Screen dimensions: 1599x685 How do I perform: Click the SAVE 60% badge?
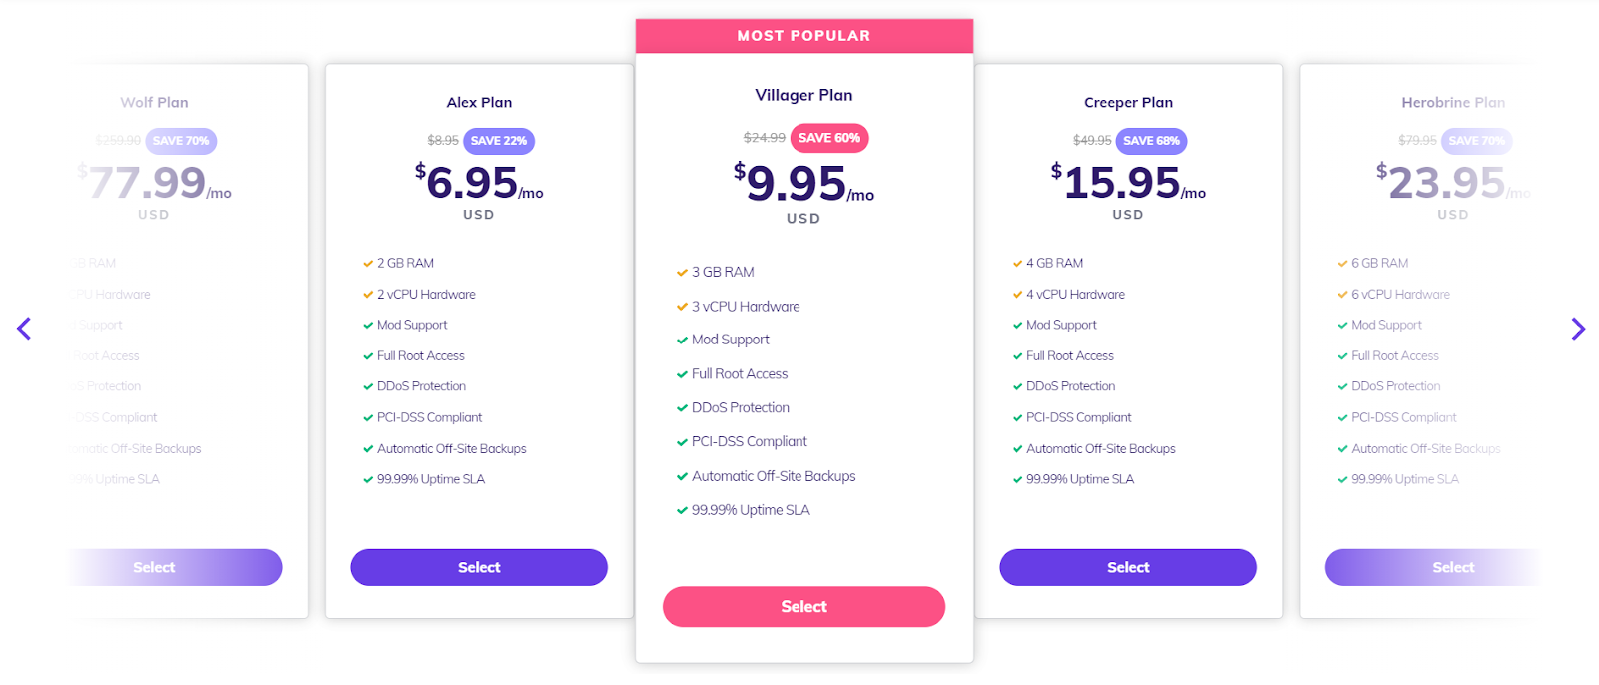point(829,138)
